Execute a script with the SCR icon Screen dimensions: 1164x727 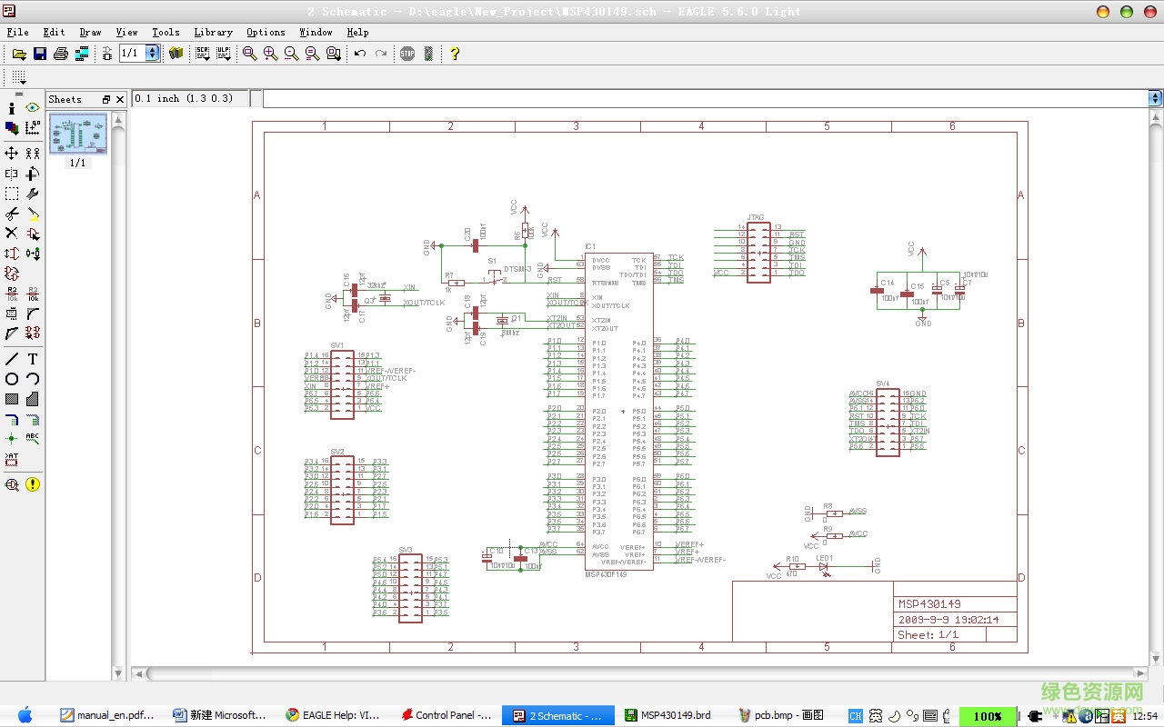click(x=202, y=54)
